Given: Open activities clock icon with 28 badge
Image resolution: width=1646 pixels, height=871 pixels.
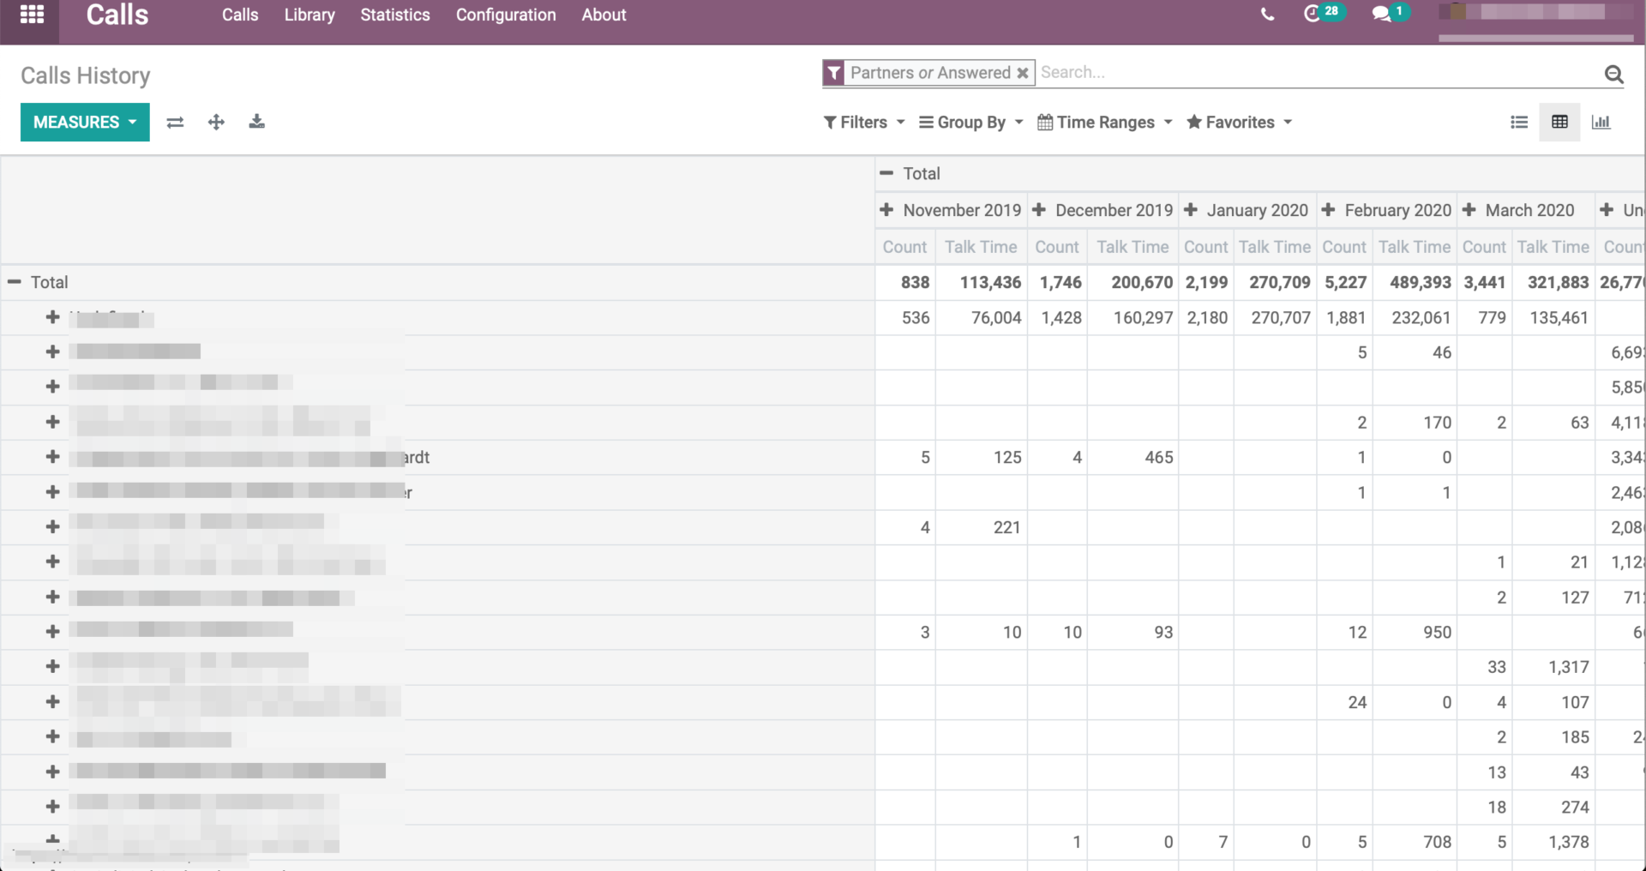Looking at the screenshot, I should click(1323, 13).
